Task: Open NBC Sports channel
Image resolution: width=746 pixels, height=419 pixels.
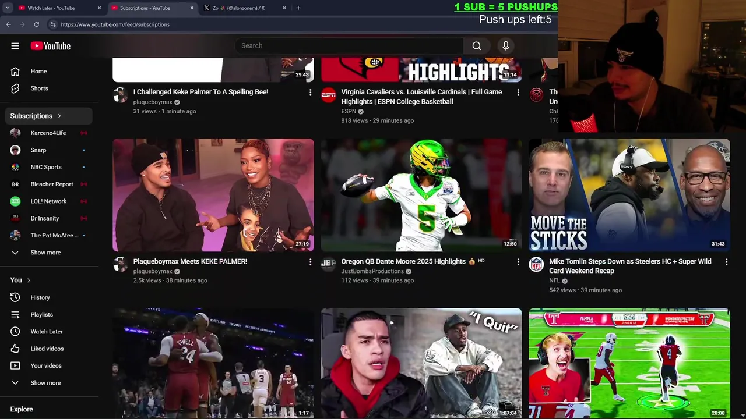Action: pyautogui.click(x=48, y=167)
